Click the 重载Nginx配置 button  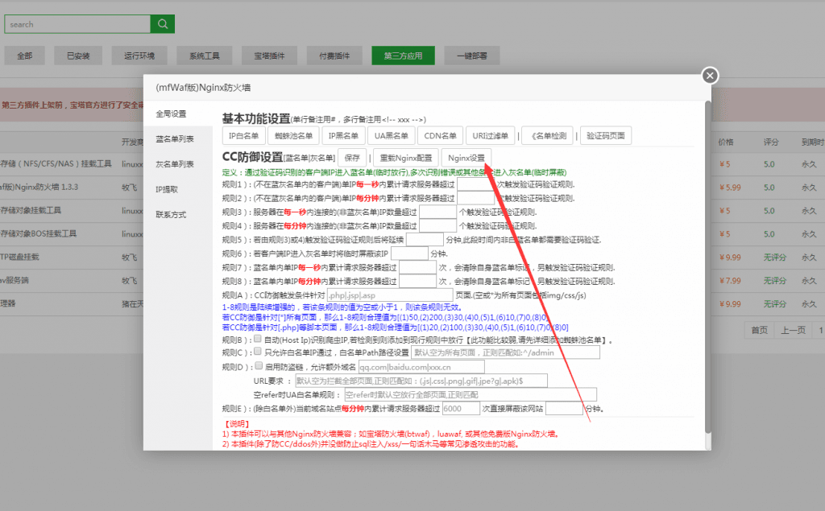406,157
